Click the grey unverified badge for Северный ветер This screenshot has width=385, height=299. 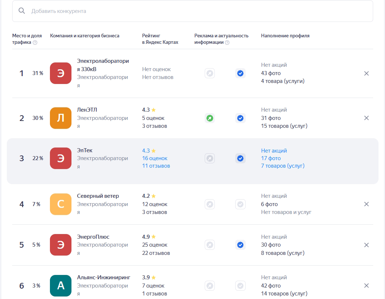pos(240,204)
